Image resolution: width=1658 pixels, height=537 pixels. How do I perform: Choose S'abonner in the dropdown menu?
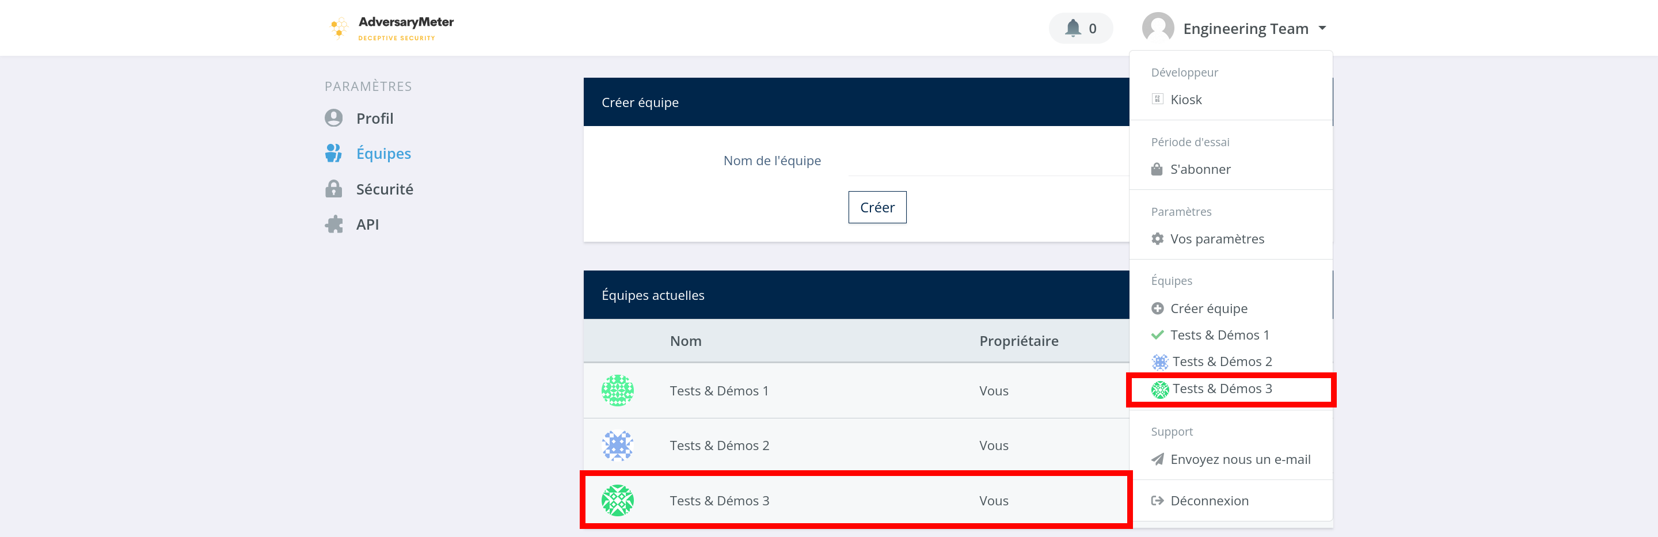tap(1200, 169)
